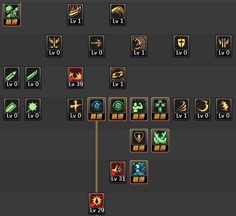236x216 pixels.
Task: Select the mastered green cross skill
Action: click(160, 109)
